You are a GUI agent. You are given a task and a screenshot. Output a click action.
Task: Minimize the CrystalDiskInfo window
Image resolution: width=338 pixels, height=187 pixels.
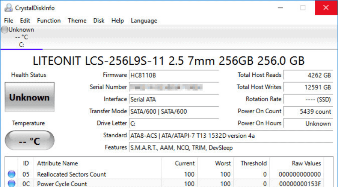pyautogui.click(x=281, y=8)
